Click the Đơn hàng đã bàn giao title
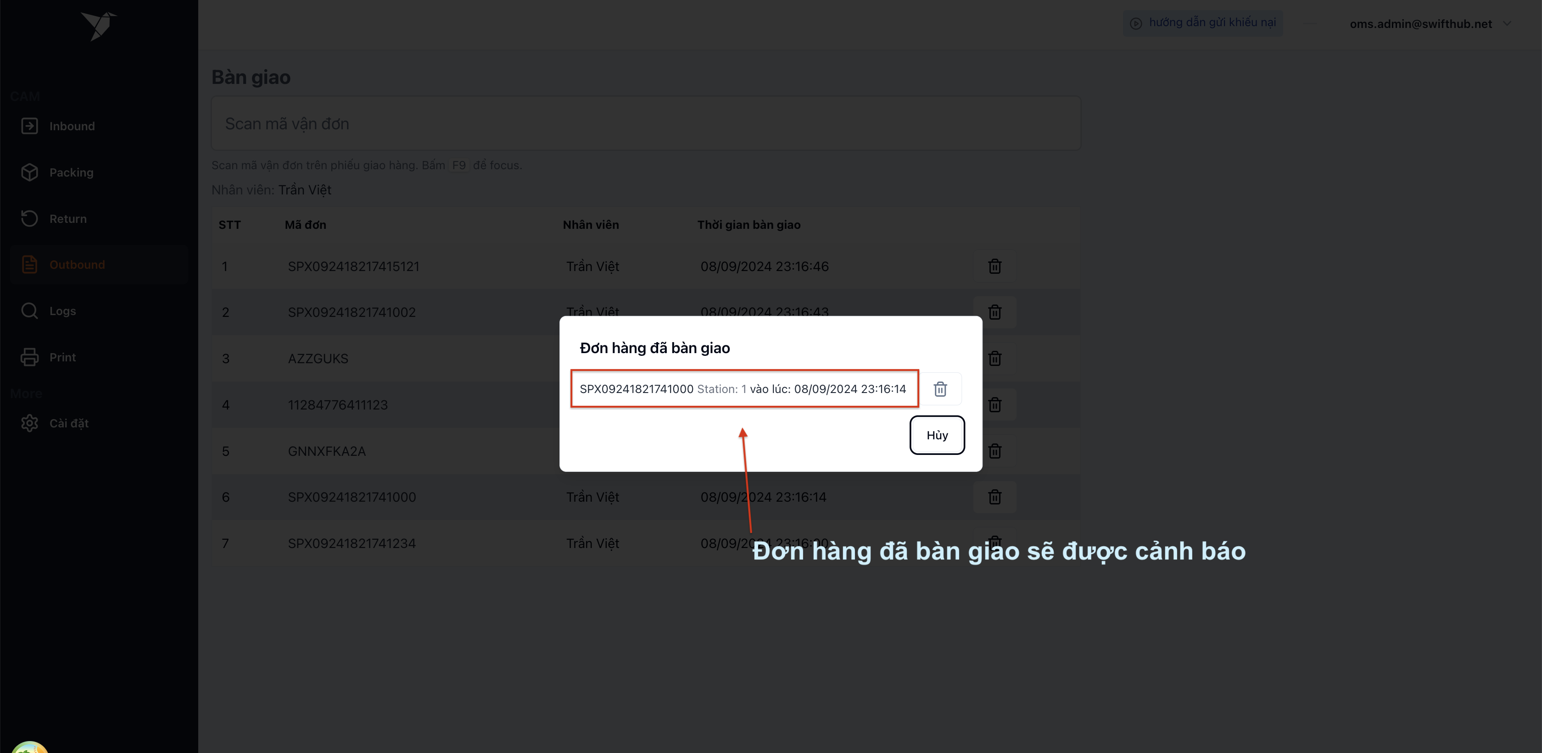The image size is (1542, 753). click(654, 348)
